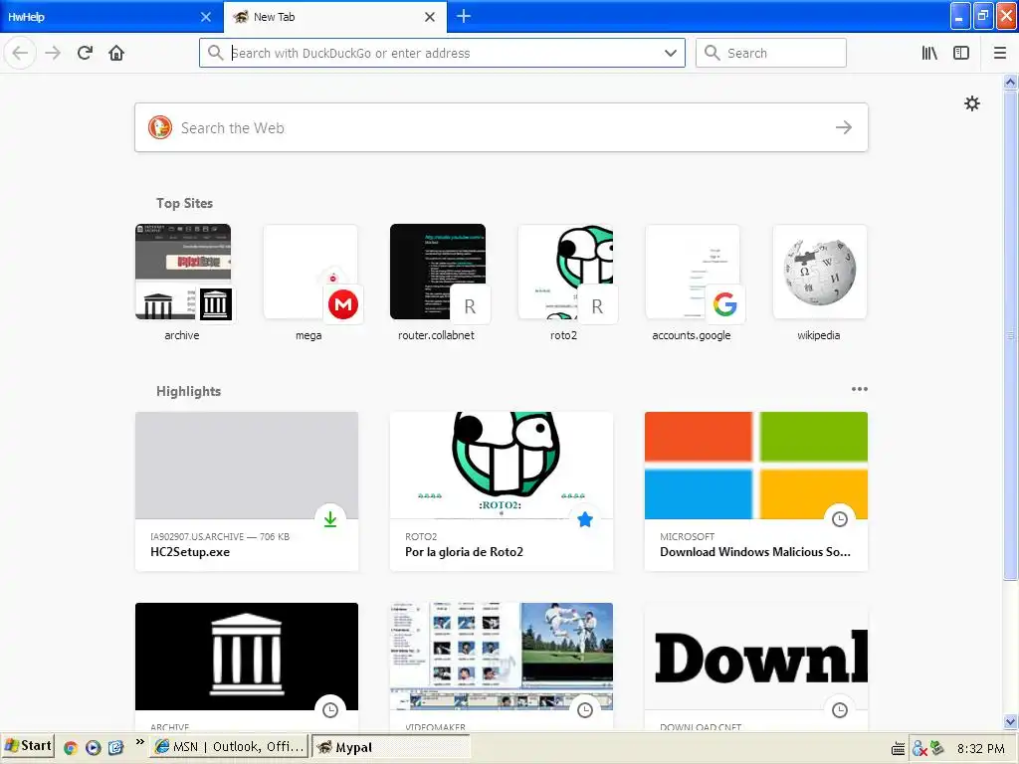Viewport: 1019px width, 764px height.
Task: Open Download Windows Malicious Software highlight
Action: (756, 491)
